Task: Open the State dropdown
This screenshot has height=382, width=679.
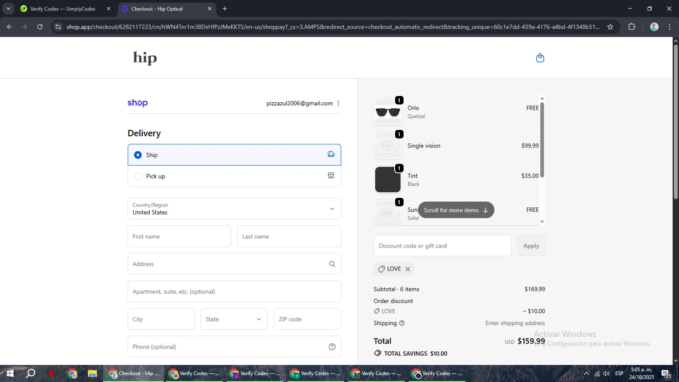Action: (x=234, y=319)
